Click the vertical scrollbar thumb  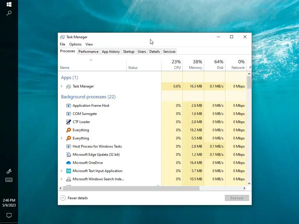pyautogui.click(x=249, y=82)
